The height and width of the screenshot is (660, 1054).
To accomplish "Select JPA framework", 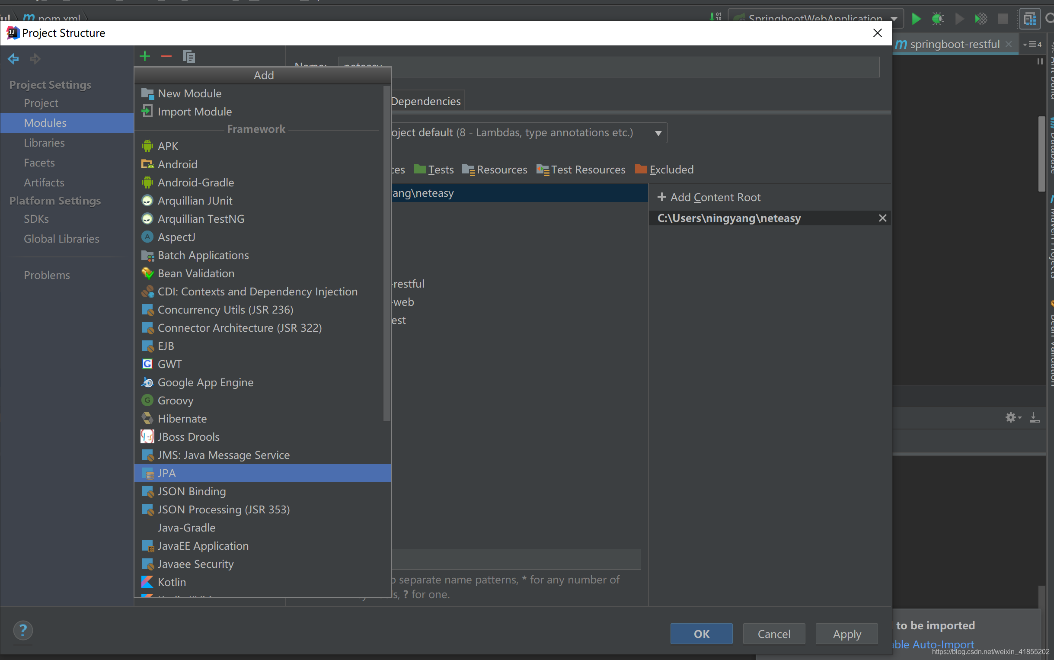I will [262, 473].
